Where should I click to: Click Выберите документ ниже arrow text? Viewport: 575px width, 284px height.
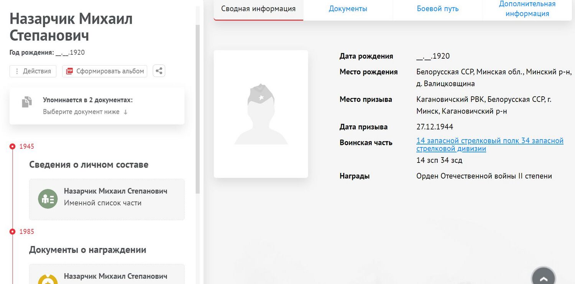(85, 112)
